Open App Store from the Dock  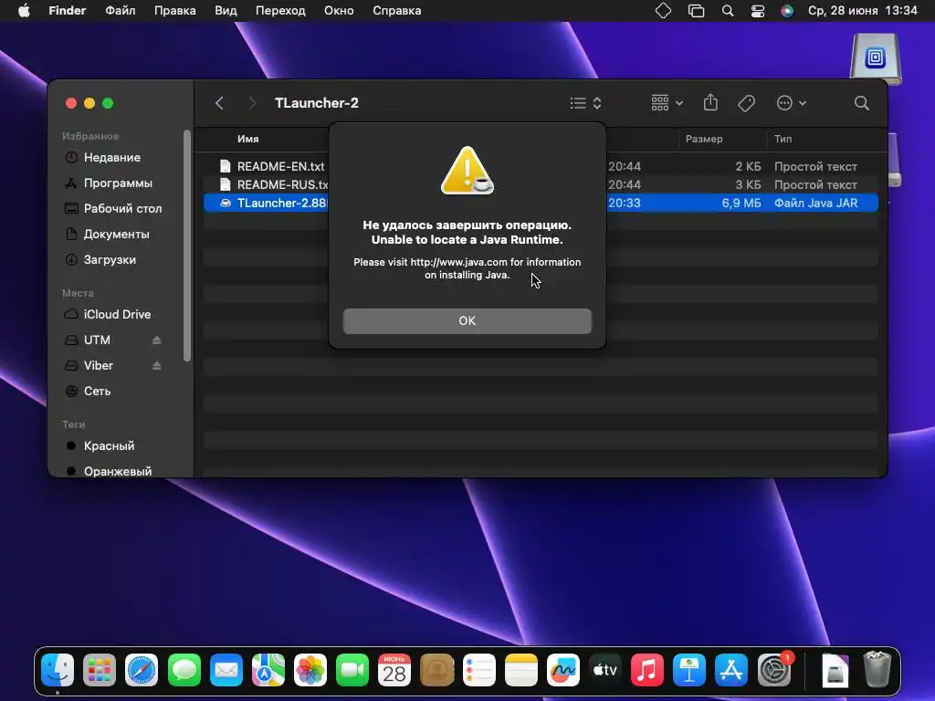click(x=731, y=670)
